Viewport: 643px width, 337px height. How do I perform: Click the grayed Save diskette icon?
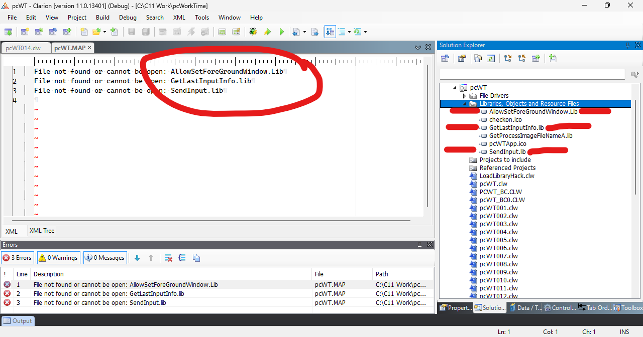point(132,32)
